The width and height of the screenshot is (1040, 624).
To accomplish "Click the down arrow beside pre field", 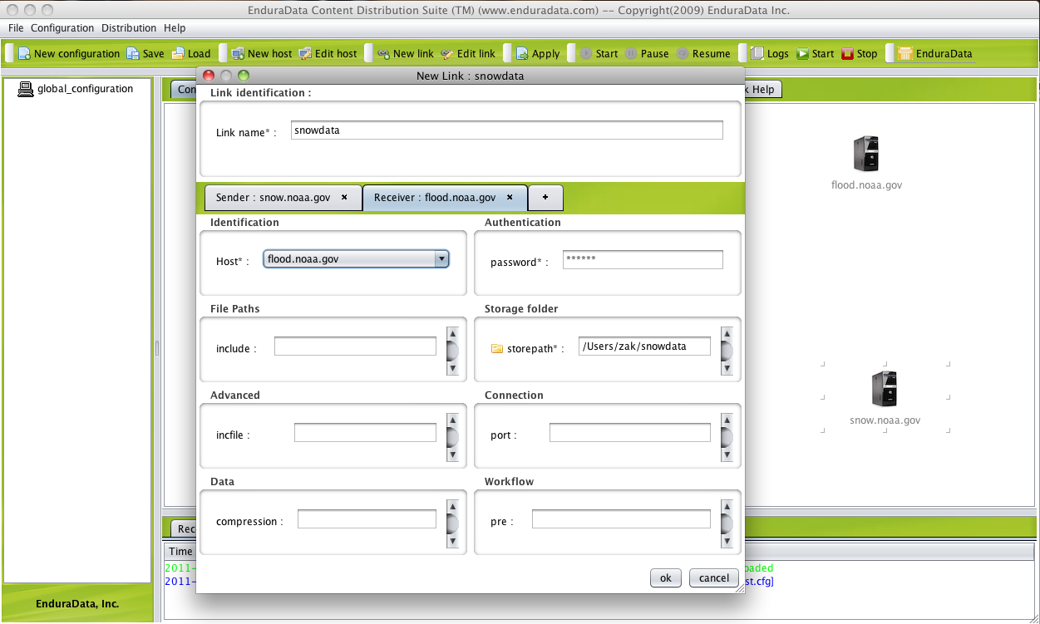I will tap(727, 541).
